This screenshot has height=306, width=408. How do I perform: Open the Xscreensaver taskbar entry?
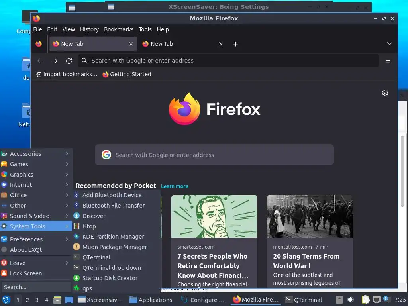click(x=100, y=300)
